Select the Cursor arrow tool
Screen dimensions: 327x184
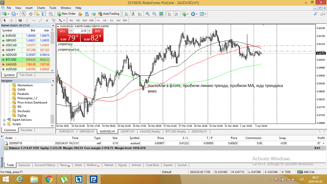(x=5, y=20)
